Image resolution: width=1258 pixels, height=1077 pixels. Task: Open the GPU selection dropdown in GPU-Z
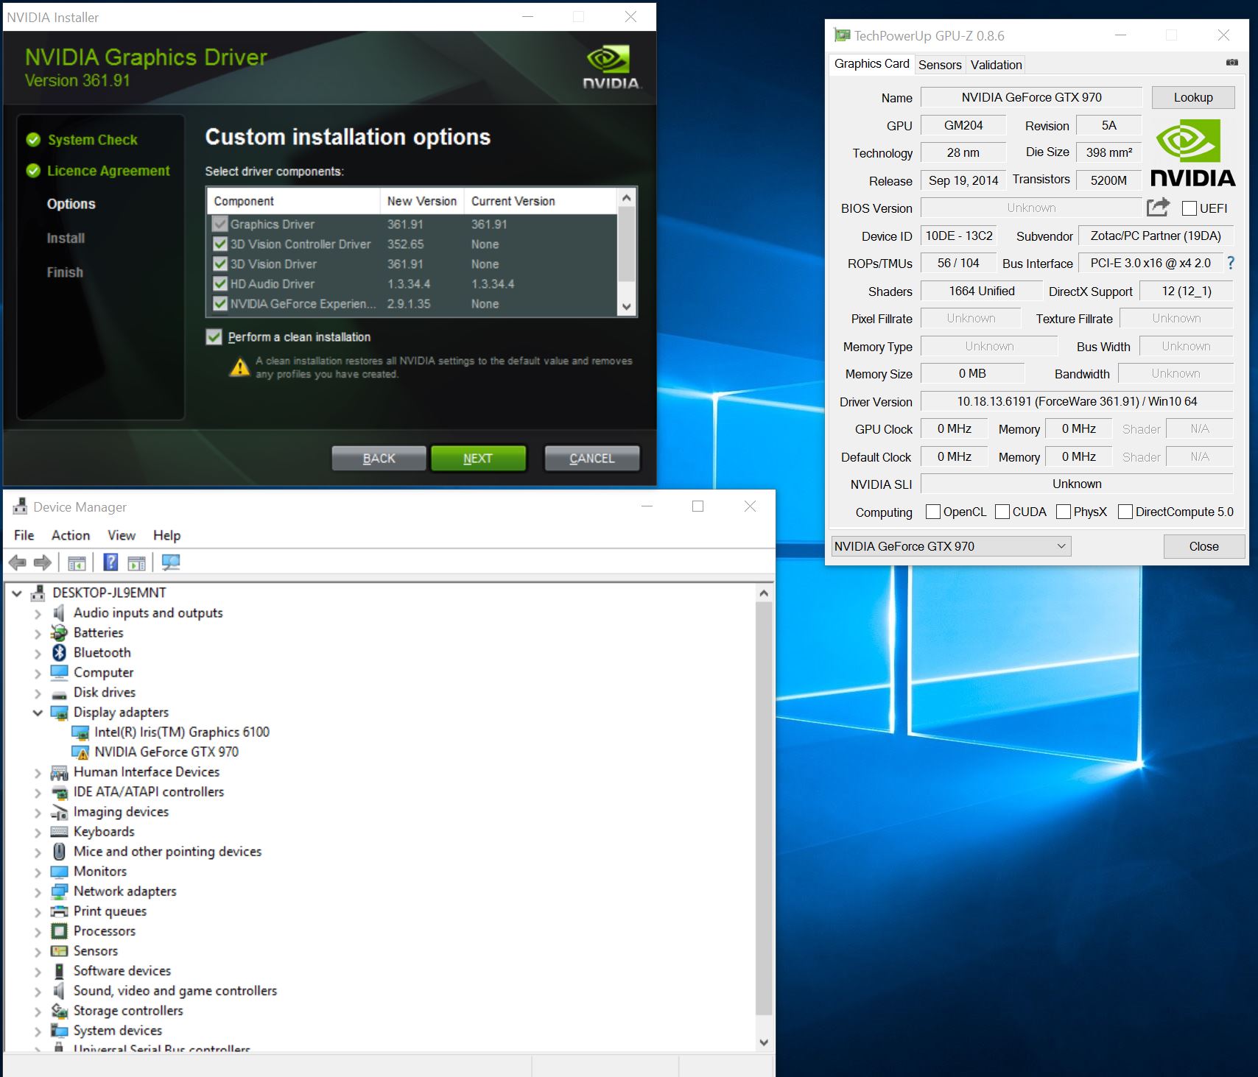pyautogui.click(x=951, y=546)
